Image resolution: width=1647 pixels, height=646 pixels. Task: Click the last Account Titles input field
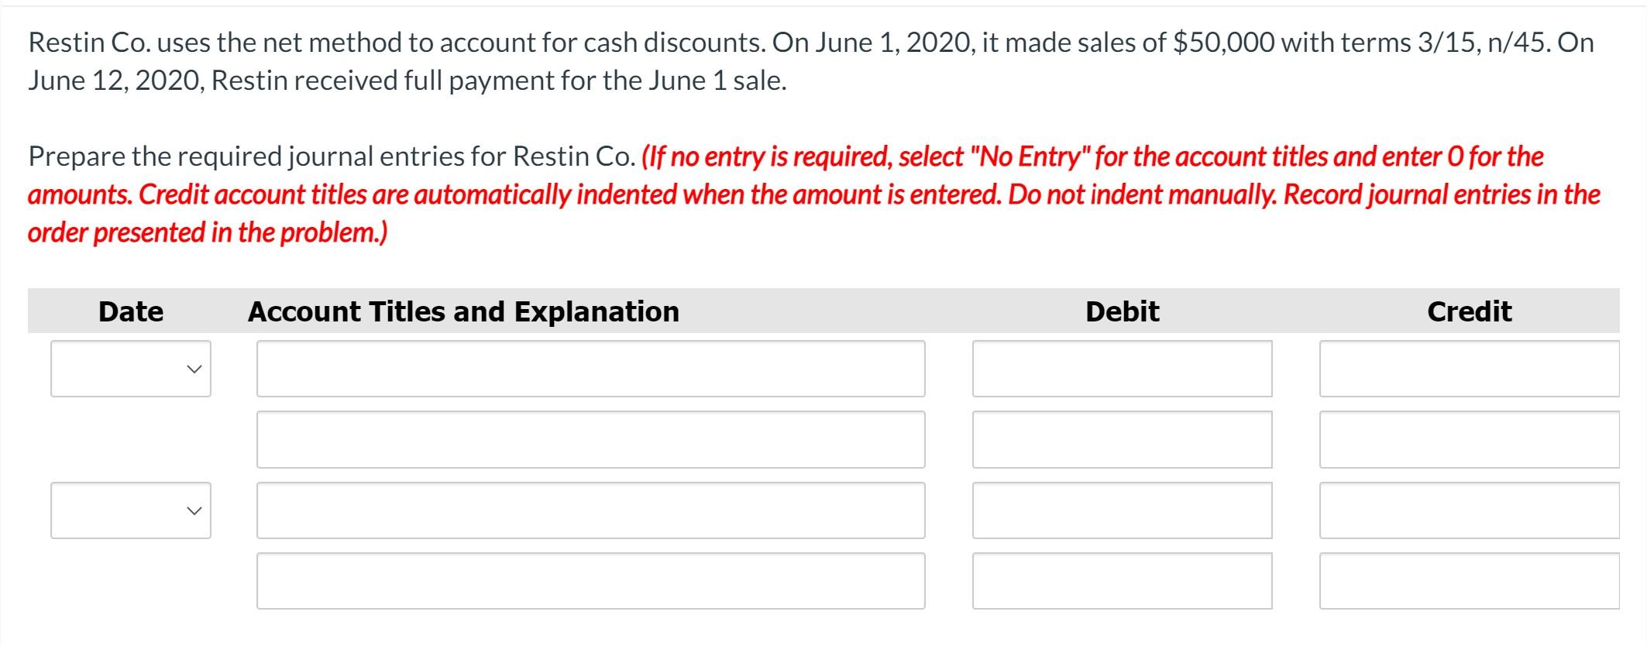pos(591,579)
